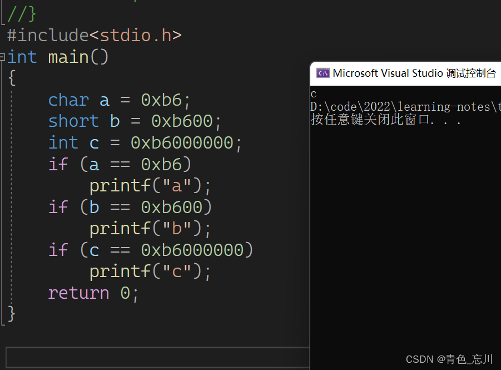Click the closing brace of main
Screen dimensions: 501x370
(x=12, y=313)
